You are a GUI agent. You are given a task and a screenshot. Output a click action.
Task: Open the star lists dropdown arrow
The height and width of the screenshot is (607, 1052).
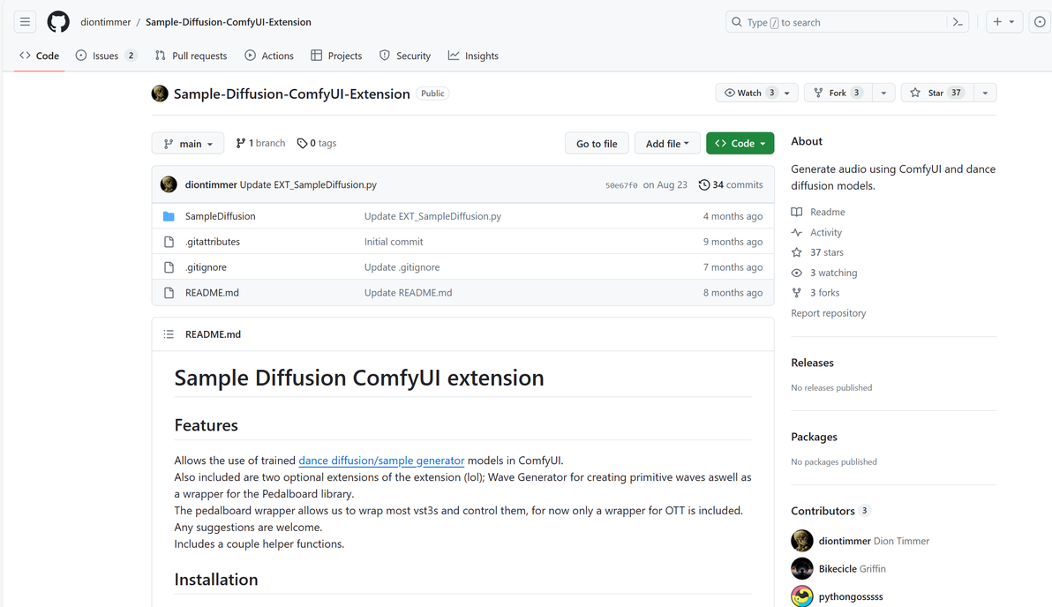(x=984, y=93)
